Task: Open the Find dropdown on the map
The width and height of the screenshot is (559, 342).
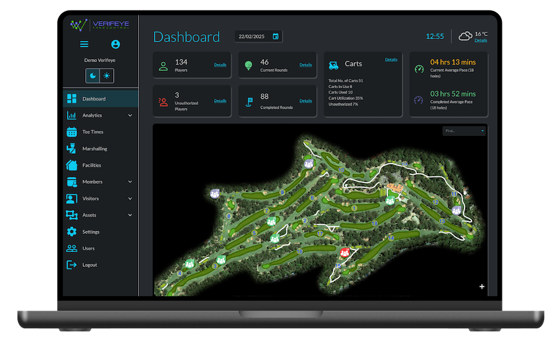Action: [464, 131]
